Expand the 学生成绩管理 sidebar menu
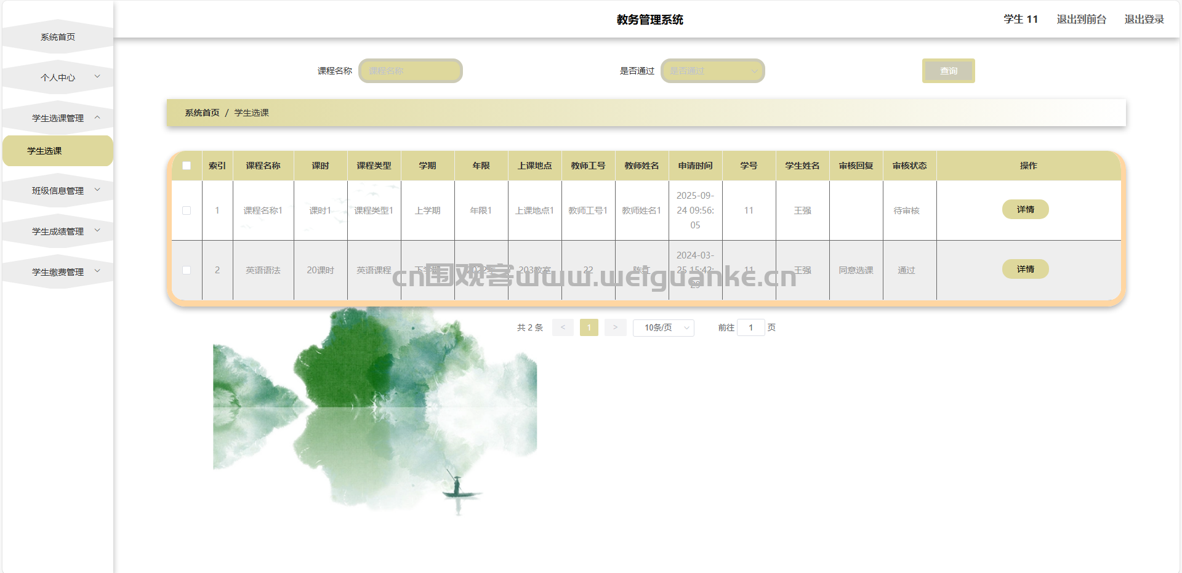This screenshot has height=573, width=1182. 58,231
